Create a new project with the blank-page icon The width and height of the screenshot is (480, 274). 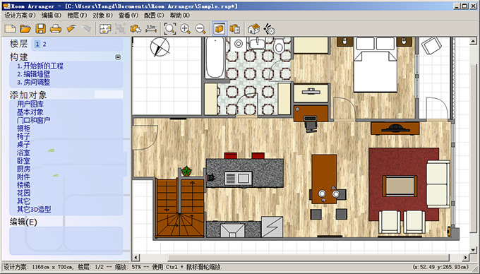(10, 29)
